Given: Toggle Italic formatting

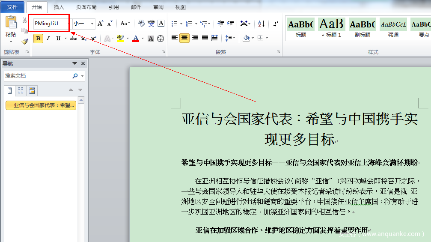Looking at the screenshot, I should 48,39.
